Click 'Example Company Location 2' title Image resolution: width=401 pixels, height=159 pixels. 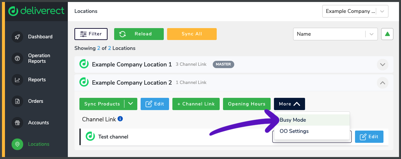click(x=132, y=83)
